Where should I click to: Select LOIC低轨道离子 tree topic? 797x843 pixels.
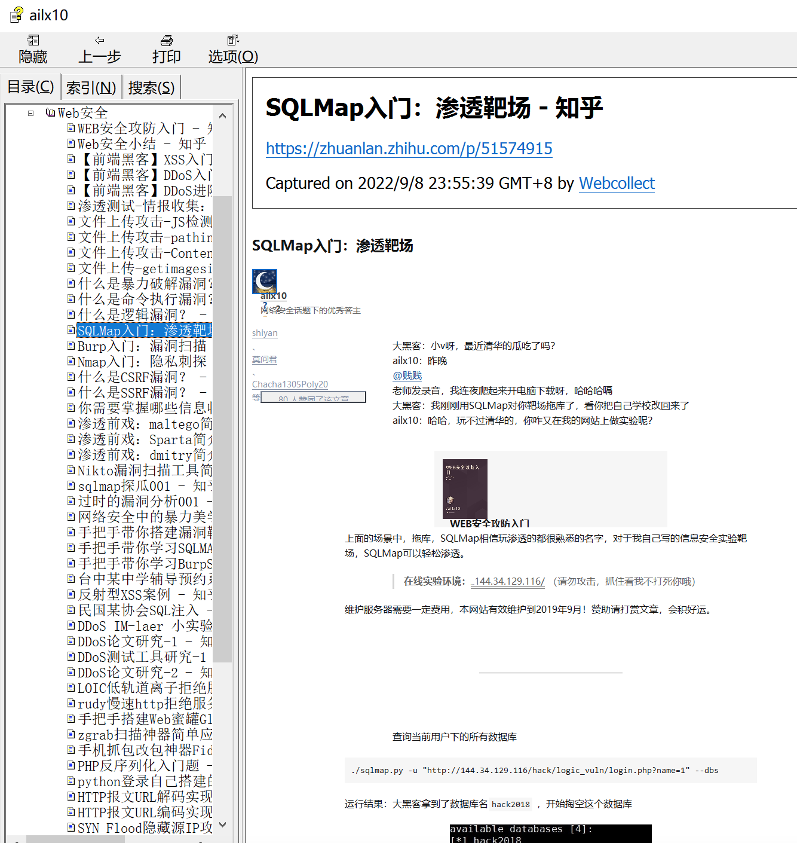click(144, 688)
